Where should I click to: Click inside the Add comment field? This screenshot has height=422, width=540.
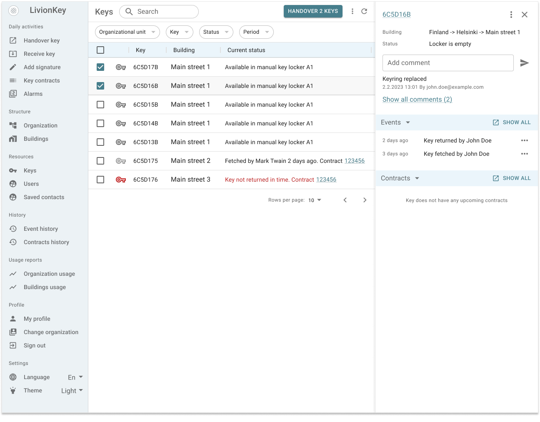click(448, 62)
